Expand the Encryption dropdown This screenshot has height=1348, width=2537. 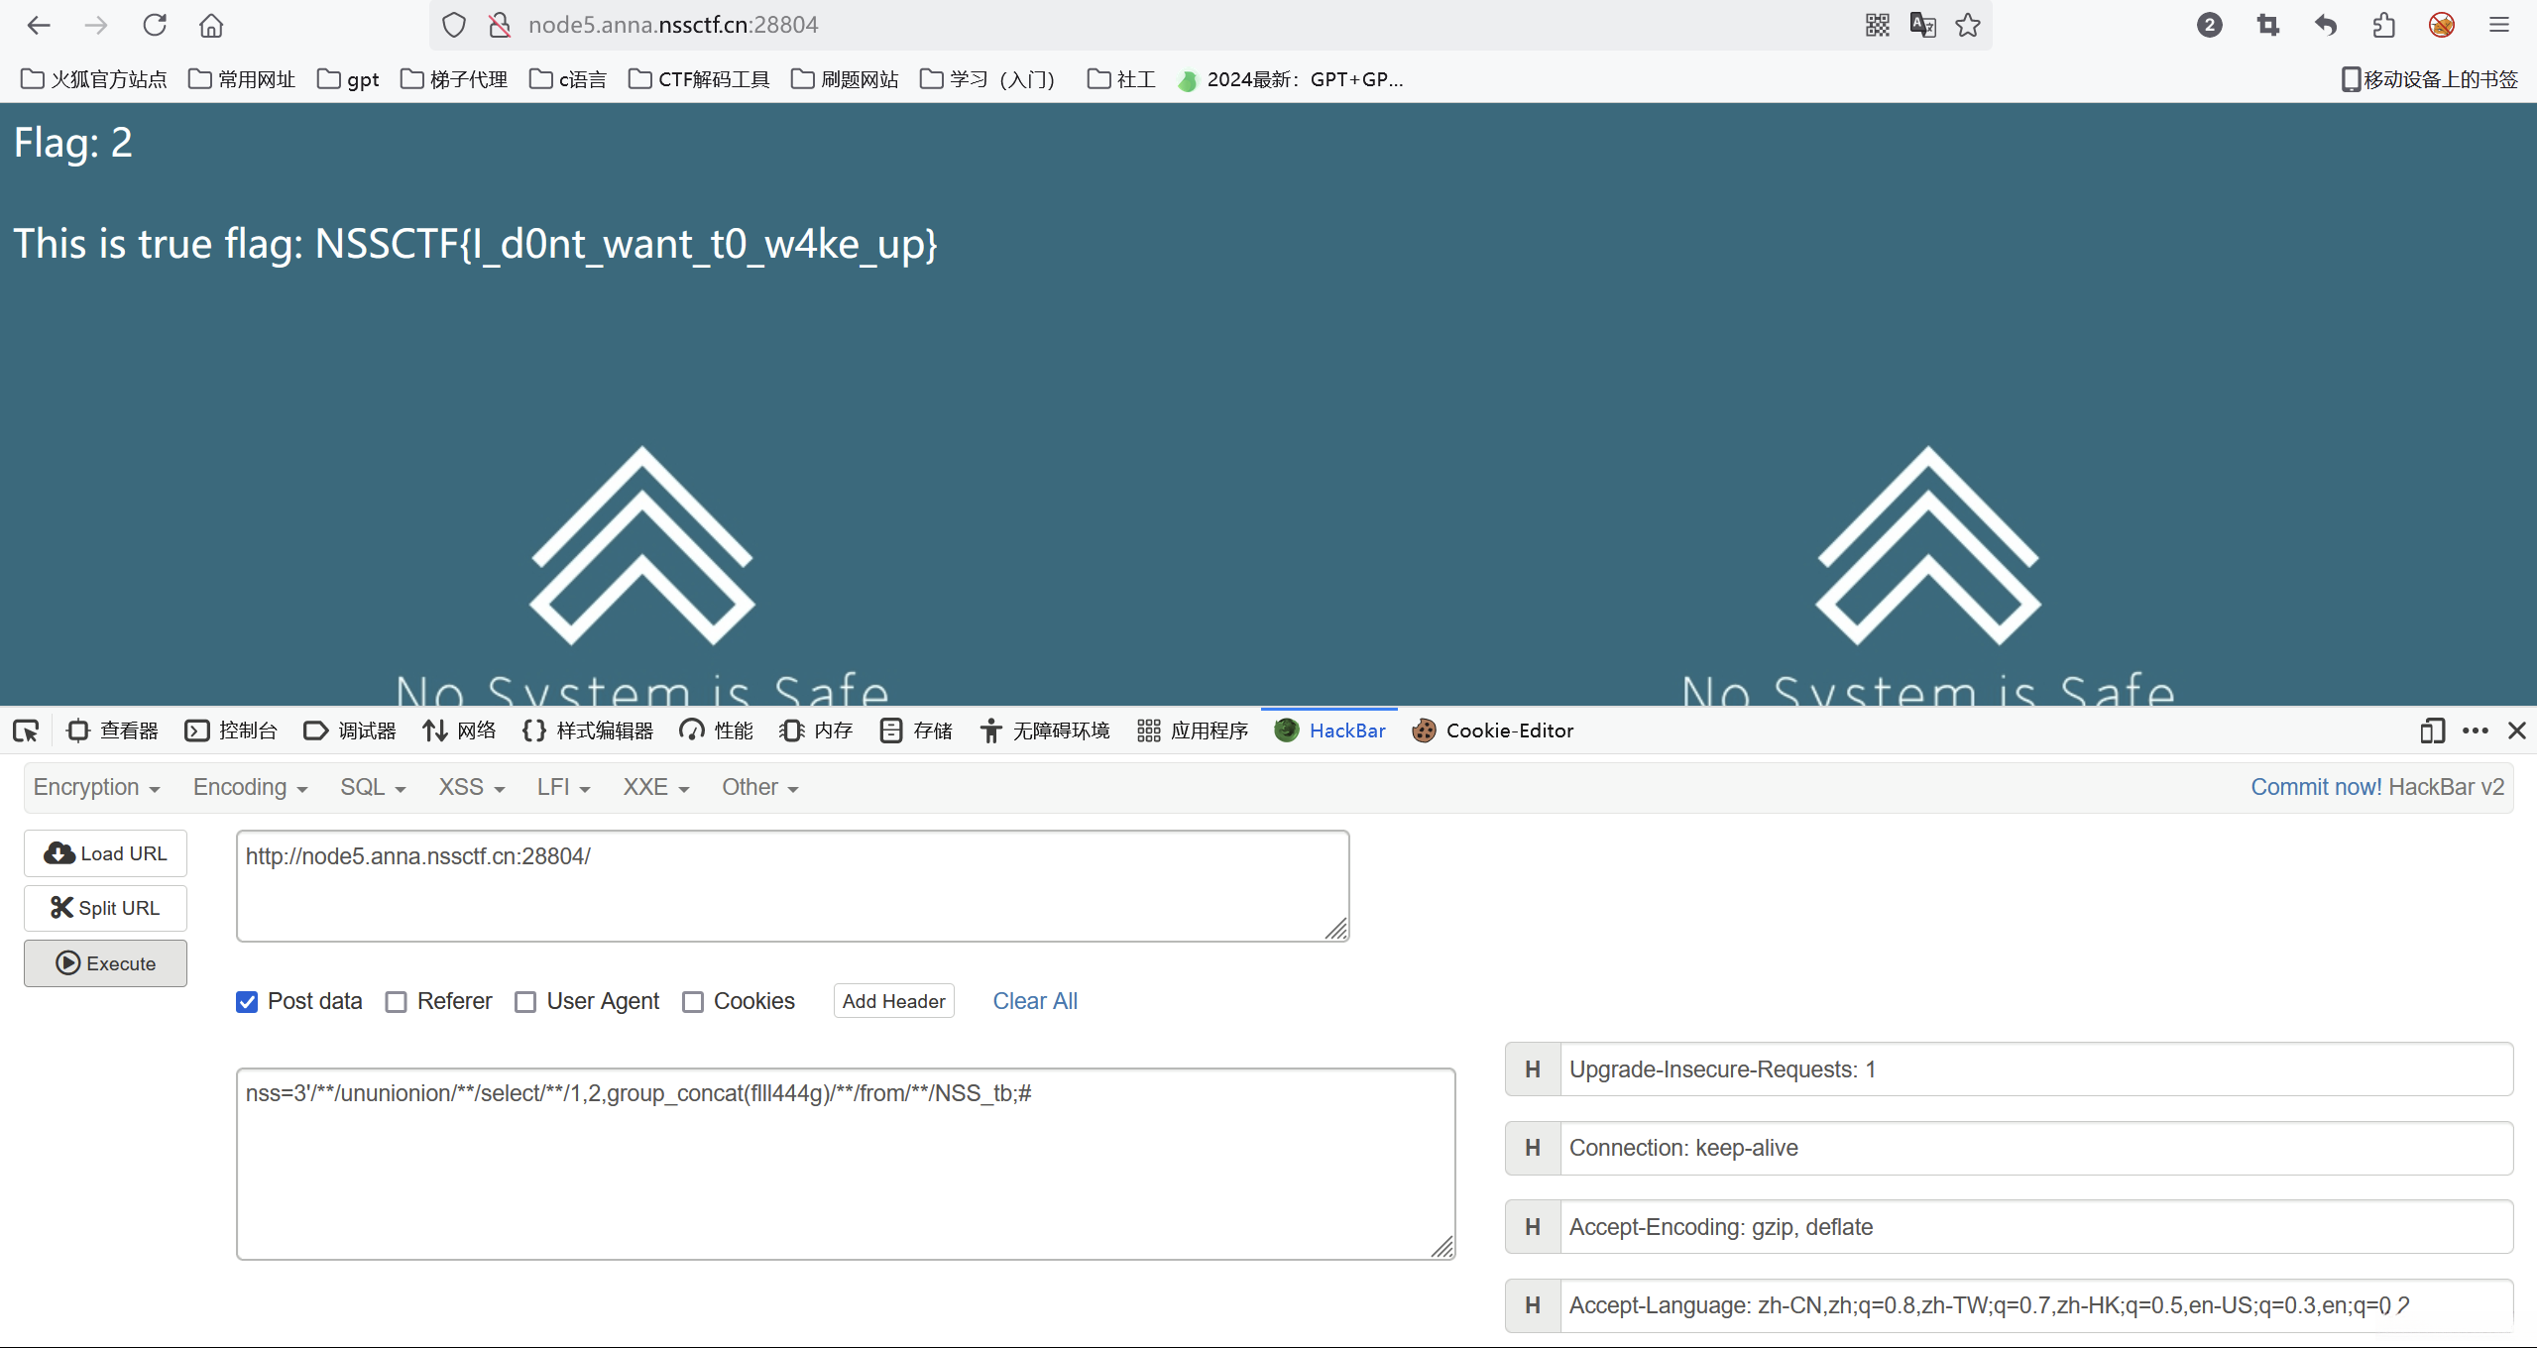tap(96, 787)
